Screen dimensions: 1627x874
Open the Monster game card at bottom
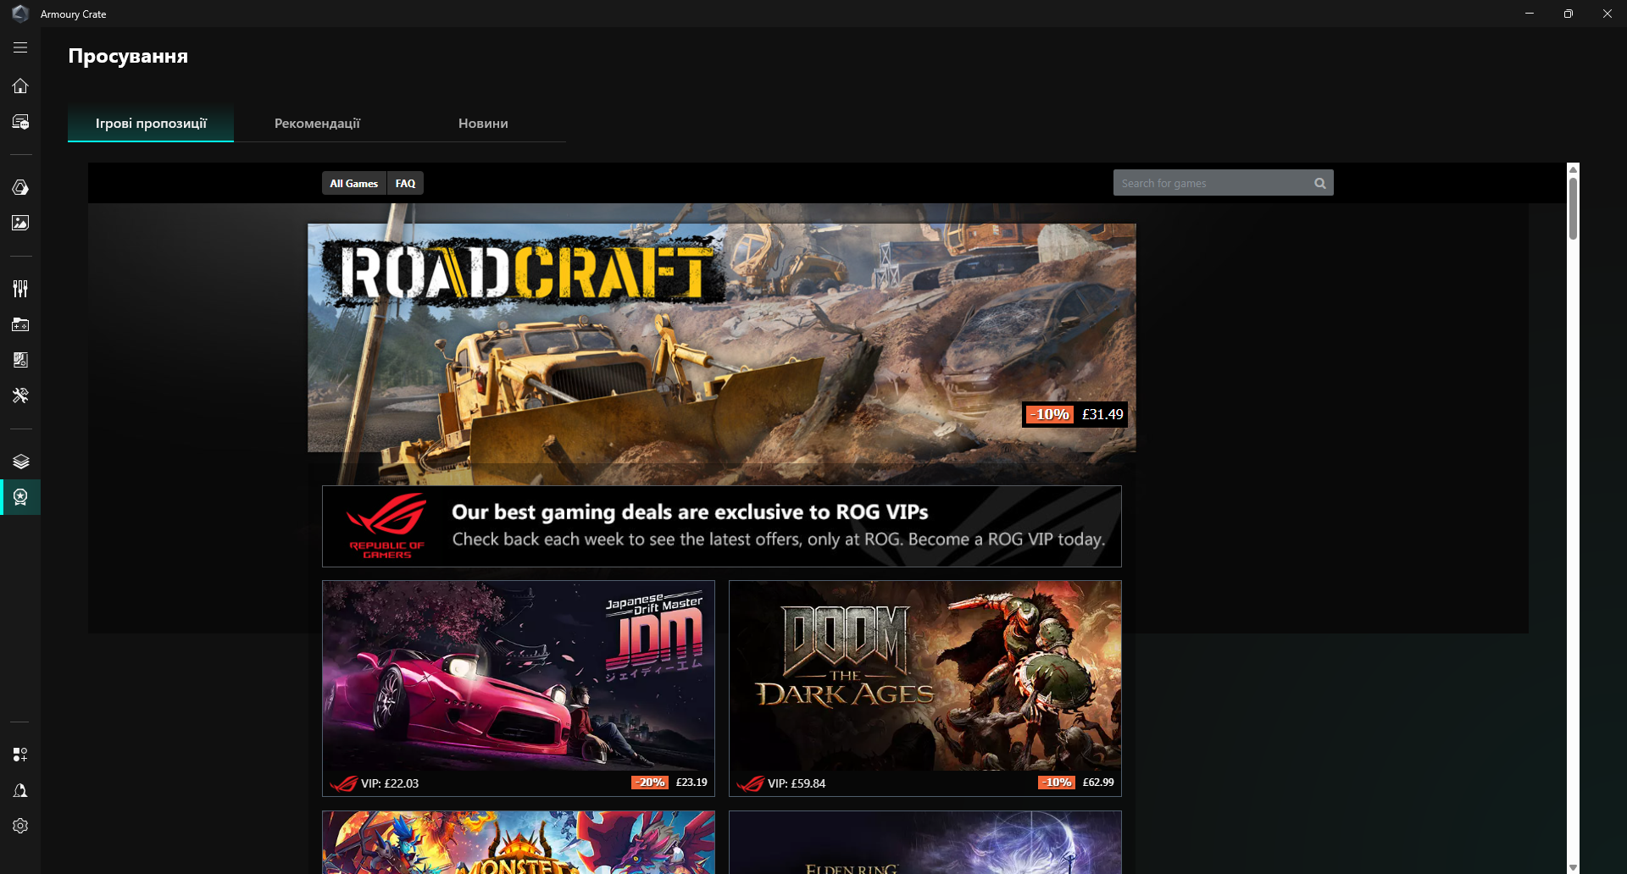pyautogui.click(x=519, y=843)
